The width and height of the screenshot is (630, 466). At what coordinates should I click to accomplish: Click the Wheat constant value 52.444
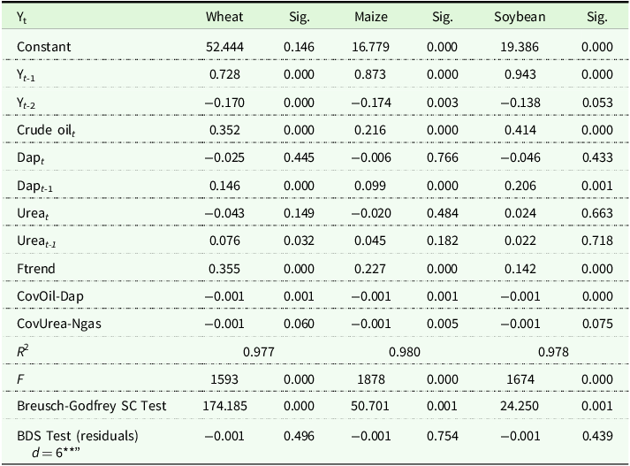click(x=224, y=46)
